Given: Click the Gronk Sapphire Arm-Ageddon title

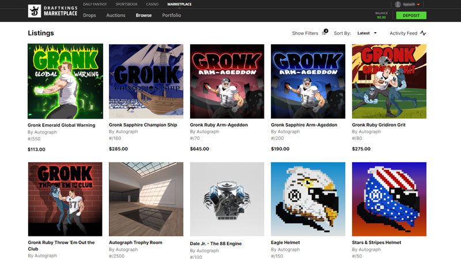Looking at the screenshot, I should pyautogui.click(x=304, y=125).
